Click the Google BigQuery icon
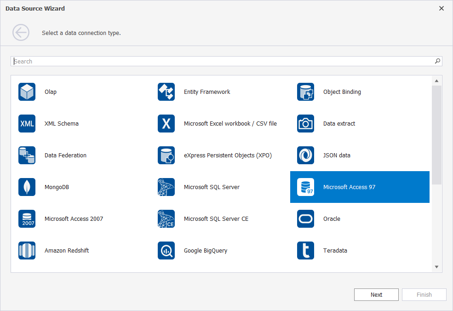This screenshot has width=453, height=311. pyautogui.click(x=166, y=251)
